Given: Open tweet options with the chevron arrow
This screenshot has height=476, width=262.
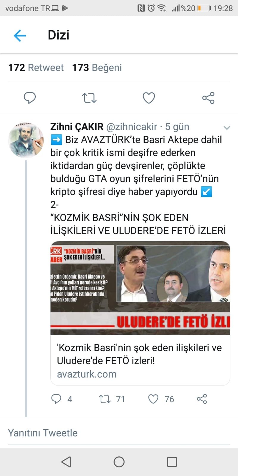Looking at the screenshot, I should (x=227, y=128).
